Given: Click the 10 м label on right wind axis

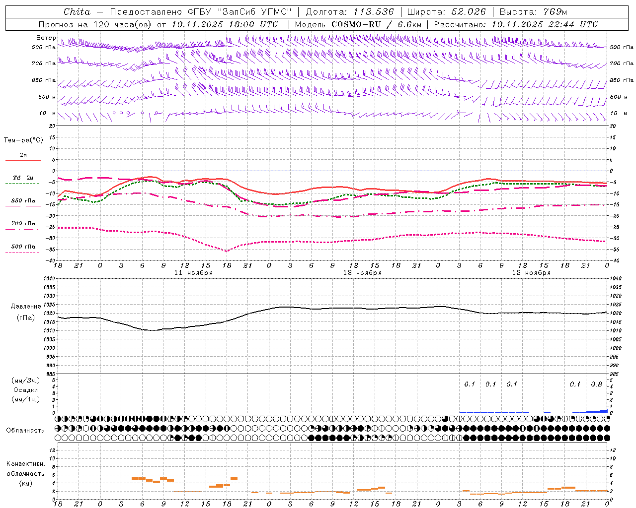Looking at the screenshot, I should coord(619,114).
